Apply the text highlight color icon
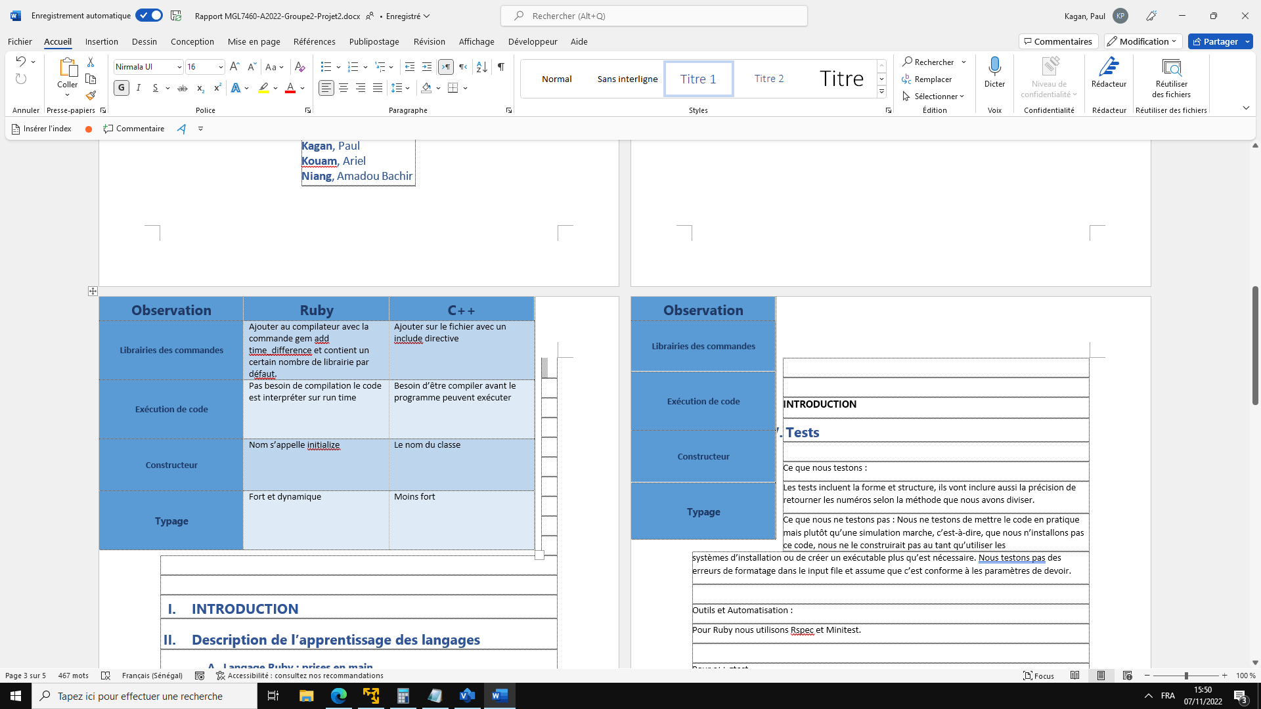The height and width of the screenshot is (709, 1261). point(263,88)
